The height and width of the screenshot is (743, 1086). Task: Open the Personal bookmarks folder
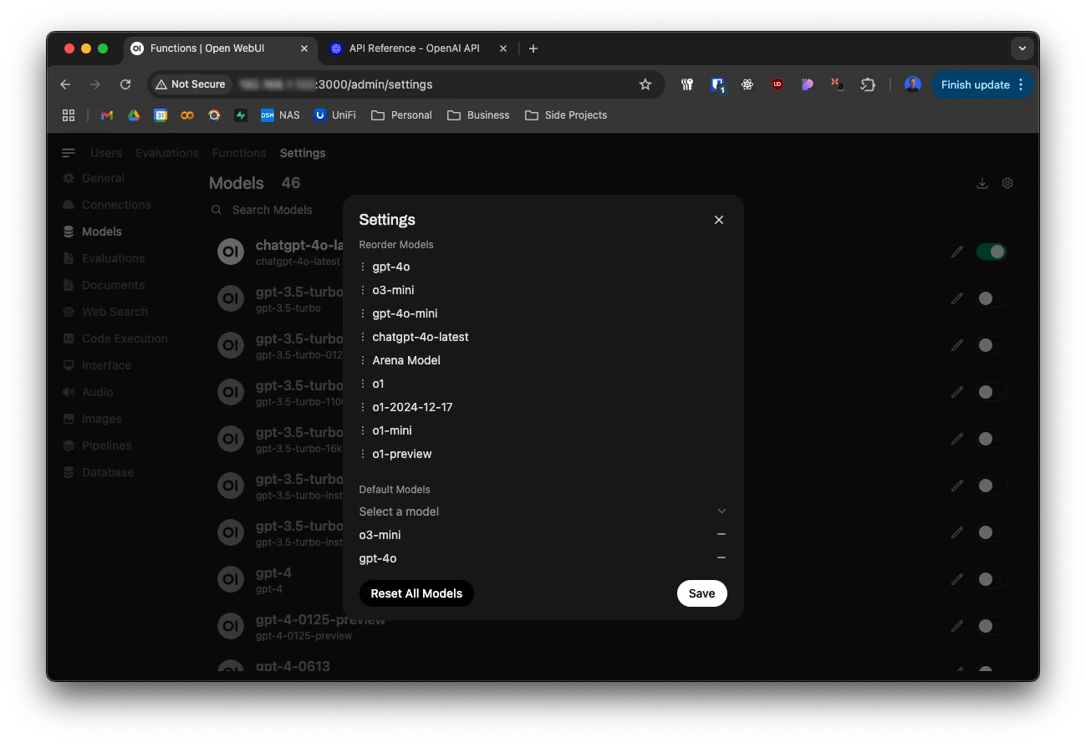(x=401, y=115)
